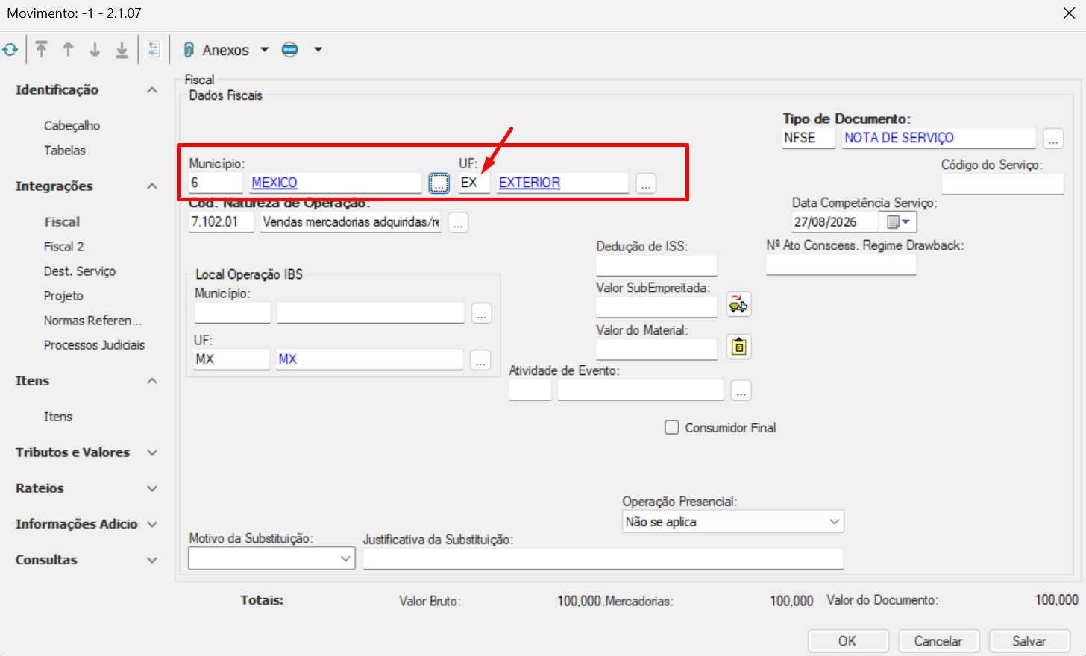1086x656 pixels.
Task: Open Natureza de Operação lookup button
Action: click(x=458, y=222)
